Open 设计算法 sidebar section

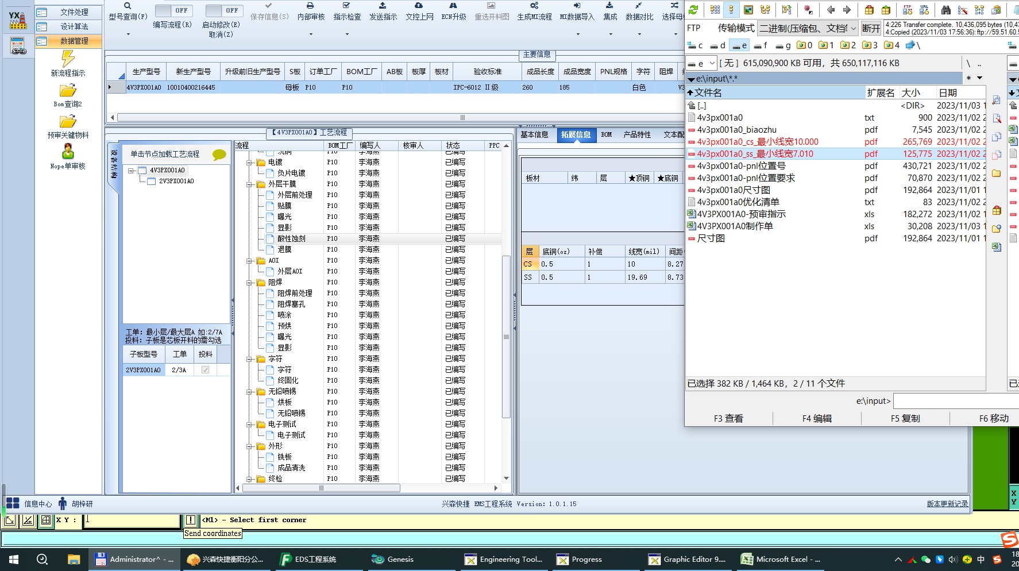click(x=68, y=26)
